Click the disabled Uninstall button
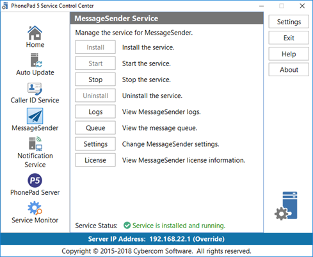The width and height of the screenshot is (313, 257). 95,95
